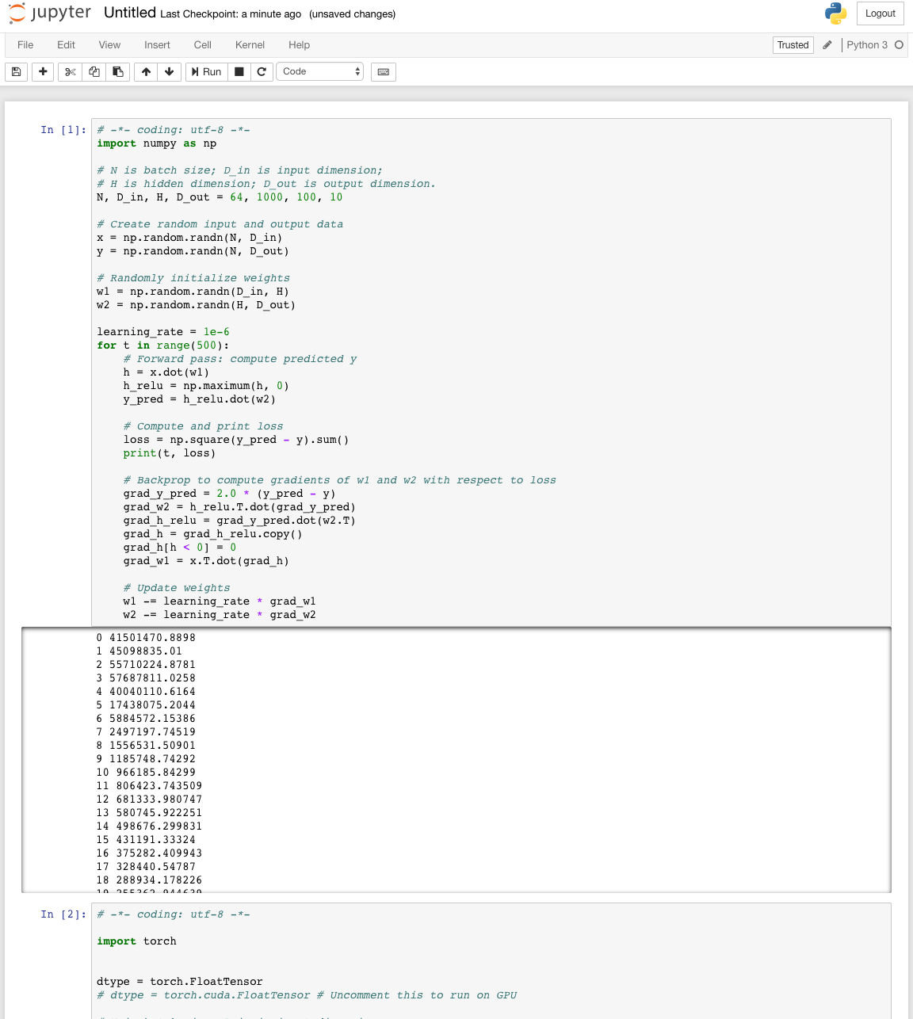The height and width of the screenshot is (1019, 913).
Task: Select the In [1] cell prompt
Action: pyautogui.click(x=63, y=130)
